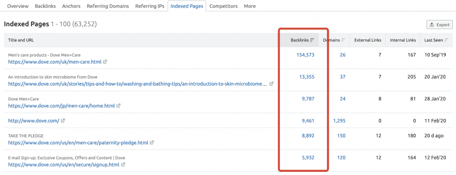
Task: Click the 205 internal links value
Action: tap(411, 77)
